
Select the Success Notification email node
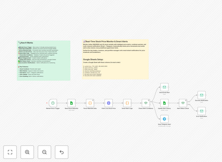click(202, 95)
